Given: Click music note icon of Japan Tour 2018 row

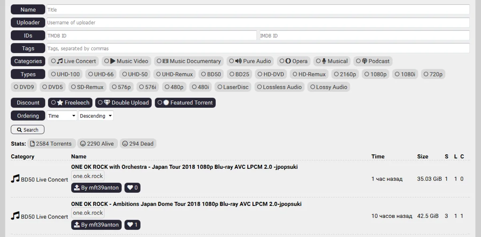Looking at the screenshot, I should [15, 178].
